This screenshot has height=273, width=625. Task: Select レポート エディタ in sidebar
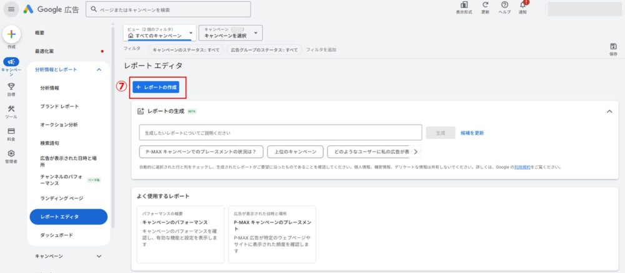[x=68, y=217]
